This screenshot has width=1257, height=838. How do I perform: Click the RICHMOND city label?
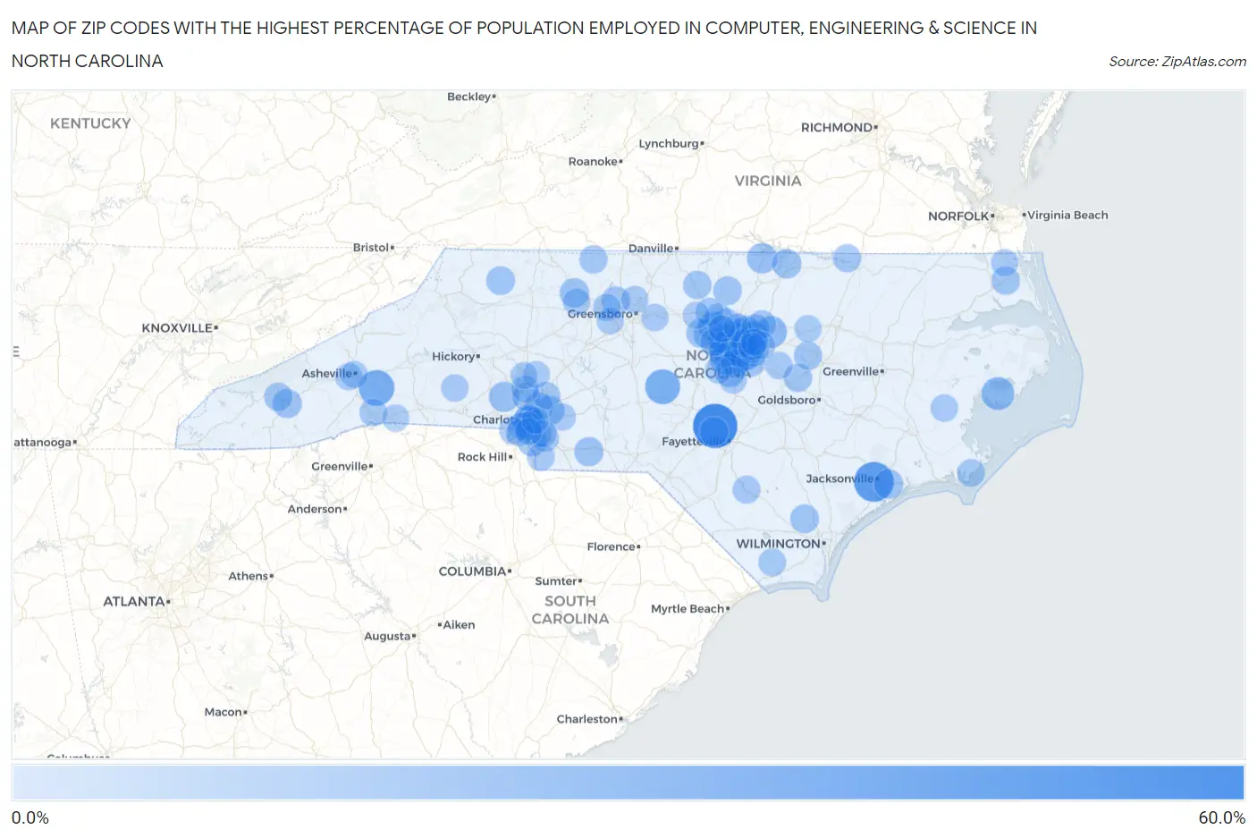pyautogui.click(x=837, y=128)
